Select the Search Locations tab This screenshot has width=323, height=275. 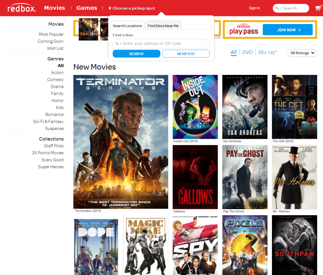(x=127, y=26)
